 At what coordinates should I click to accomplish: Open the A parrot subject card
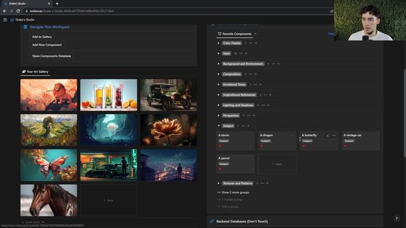[x=235, y=164]
